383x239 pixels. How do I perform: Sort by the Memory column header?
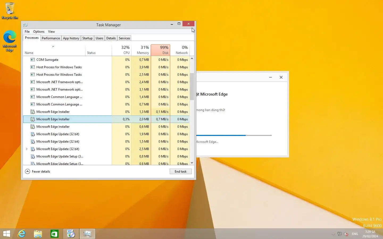tap(141, 50)
